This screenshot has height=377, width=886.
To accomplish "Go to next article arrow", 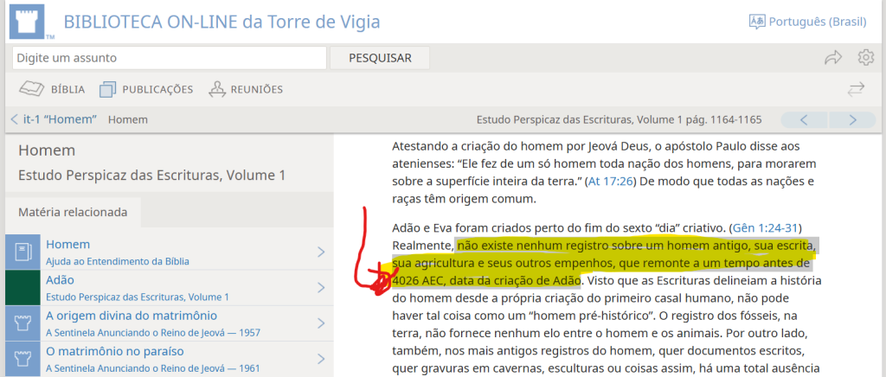I will [x=852, y=119].
